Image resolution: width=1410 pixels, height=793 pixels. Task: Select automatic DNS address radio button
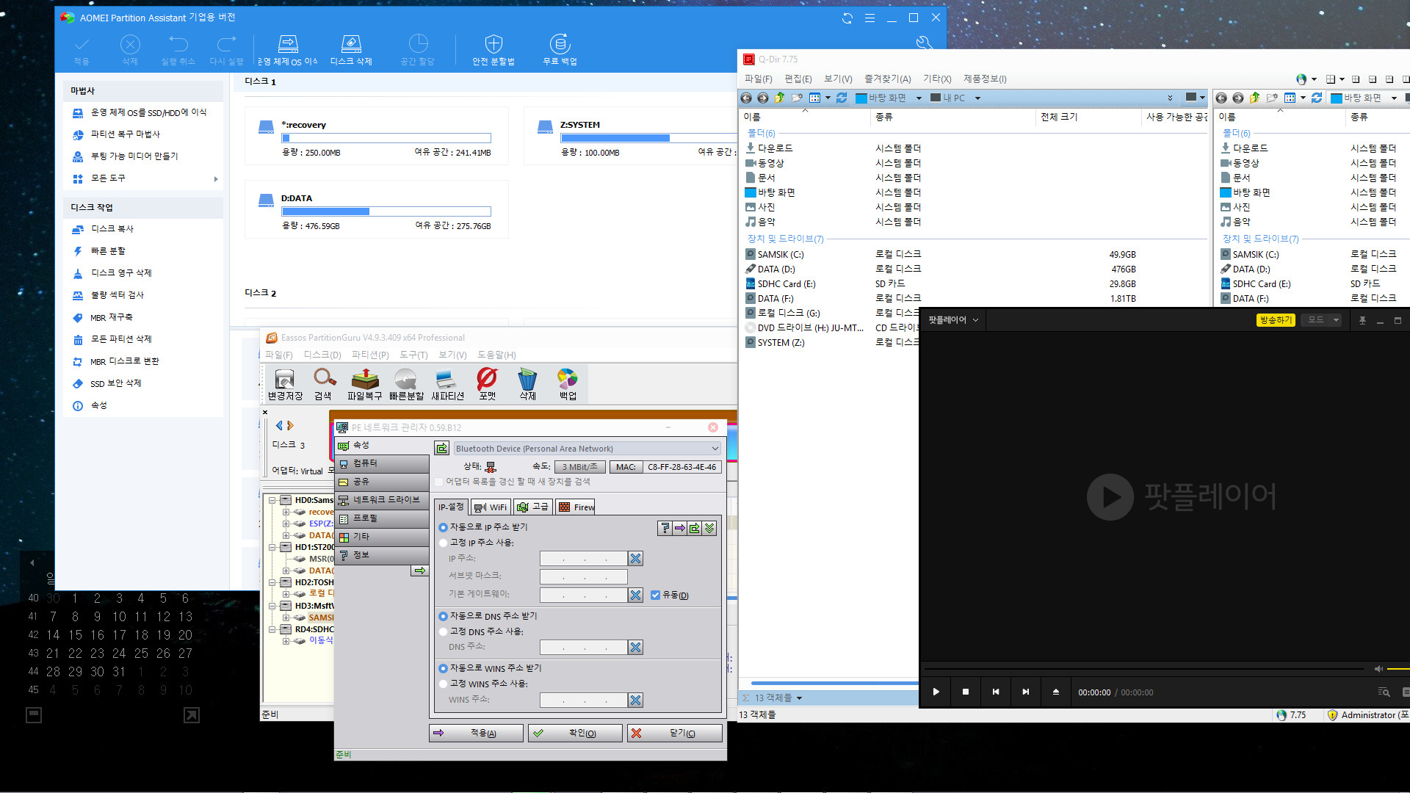pos(443,616)
